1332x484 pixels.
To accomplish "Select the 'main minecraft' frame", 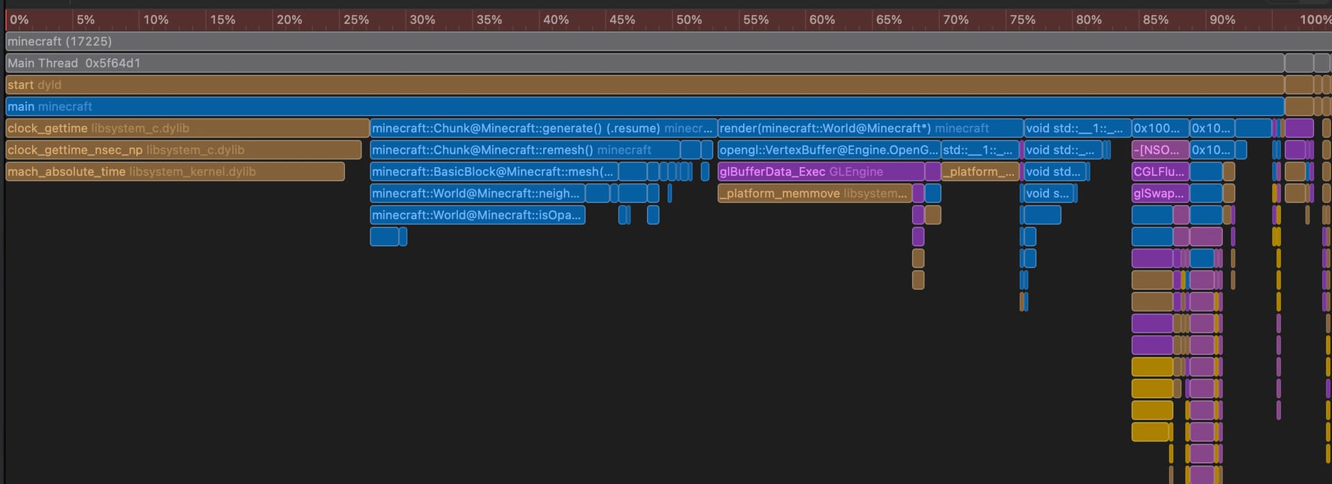I will tap(644, 106).
